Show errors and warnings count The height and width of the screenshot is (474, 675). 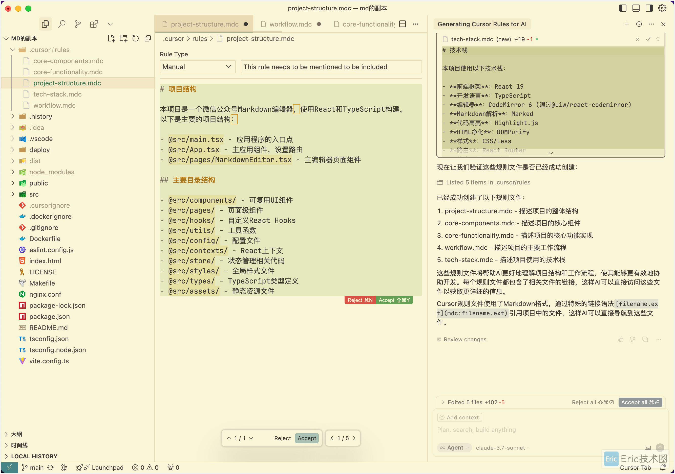tap(145, 467)
